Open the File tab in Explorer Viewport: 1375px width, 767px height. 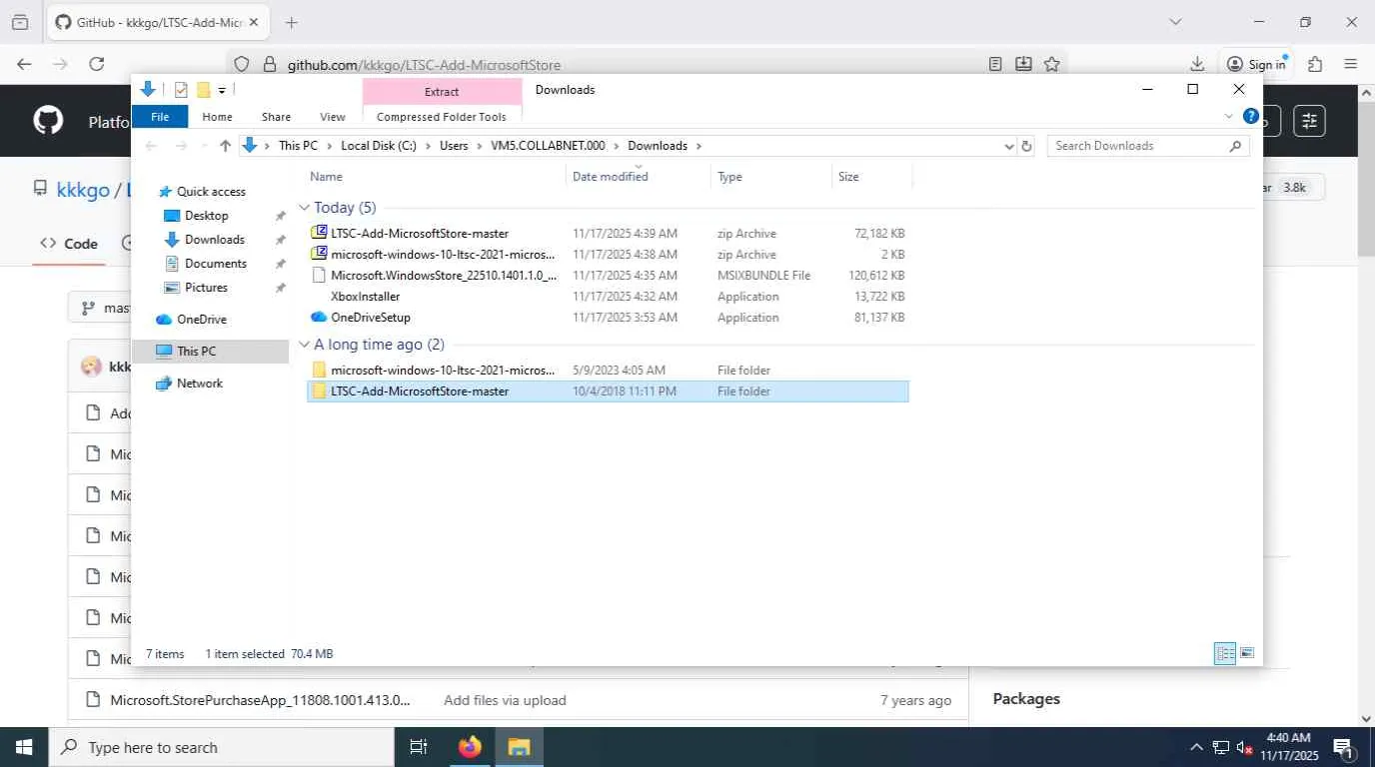tap(160, 117)
